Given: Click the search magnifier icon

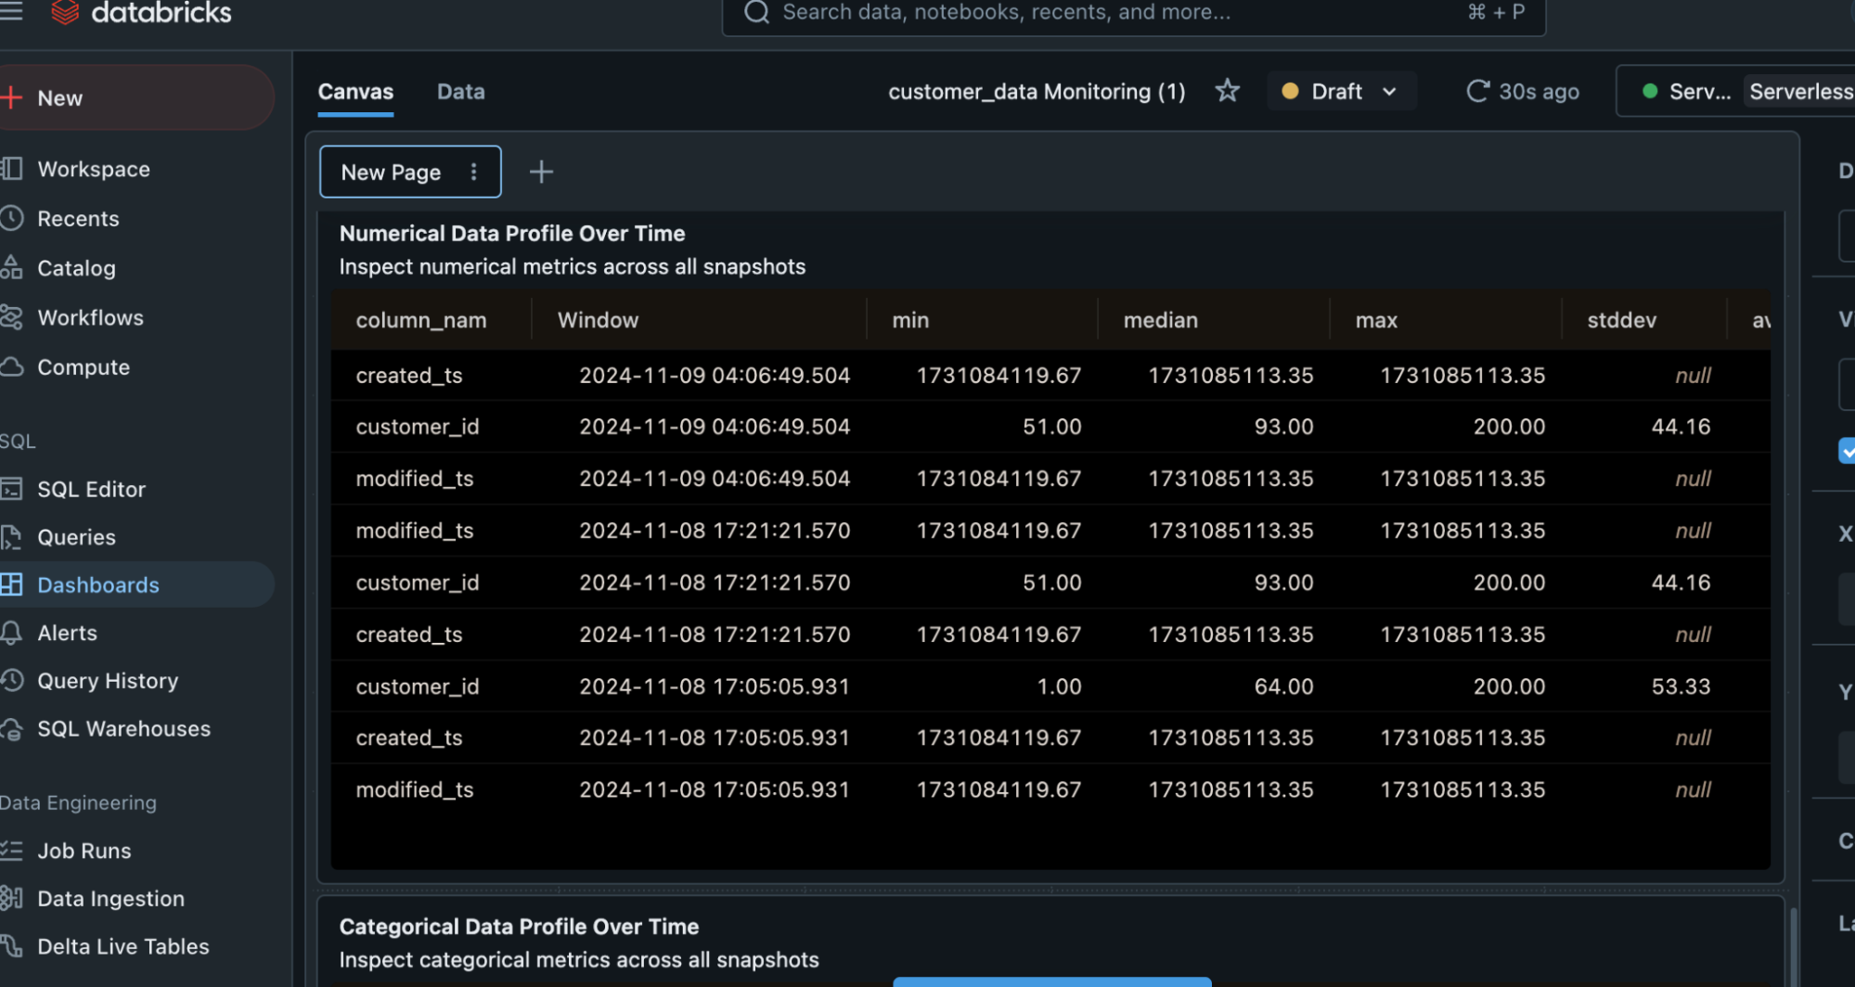Looking at the screenshot, I should (757, 12).
